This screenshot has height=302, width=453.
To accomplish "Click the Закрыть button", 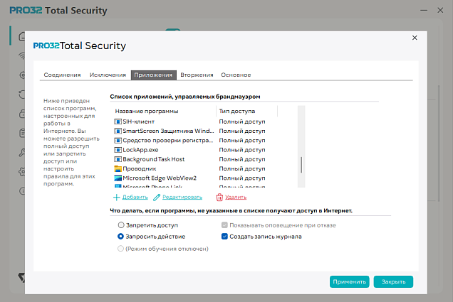I will coord(393,281).
